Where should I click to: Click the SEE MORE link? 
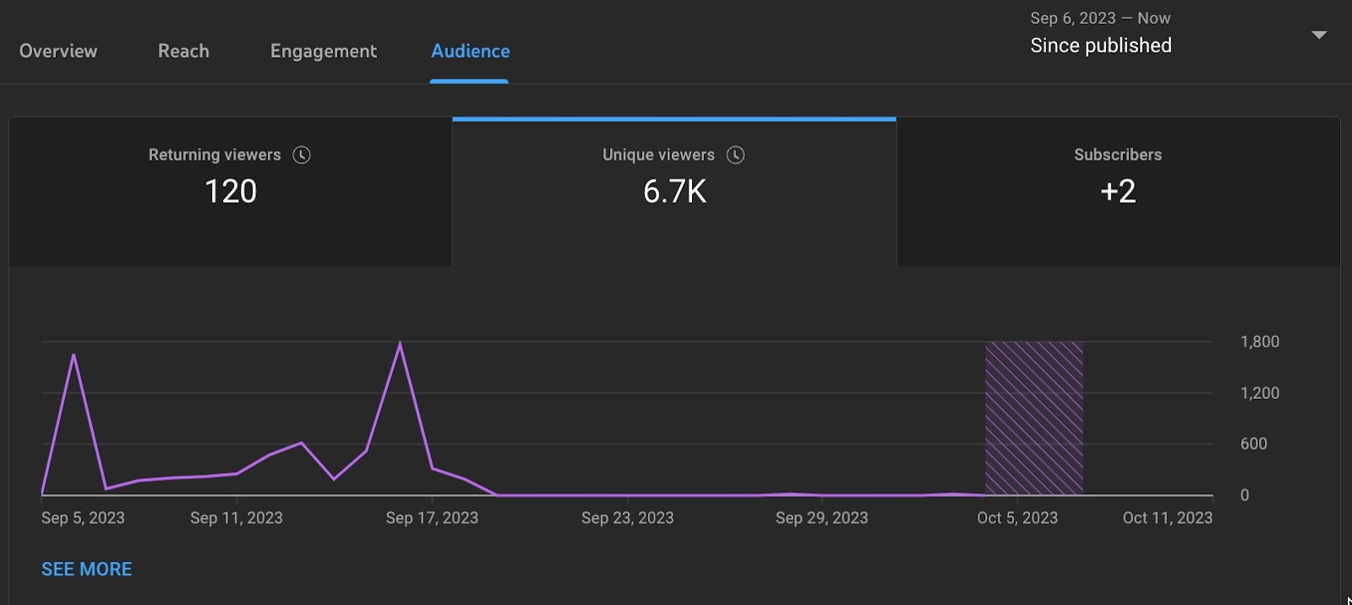point(87,570)
